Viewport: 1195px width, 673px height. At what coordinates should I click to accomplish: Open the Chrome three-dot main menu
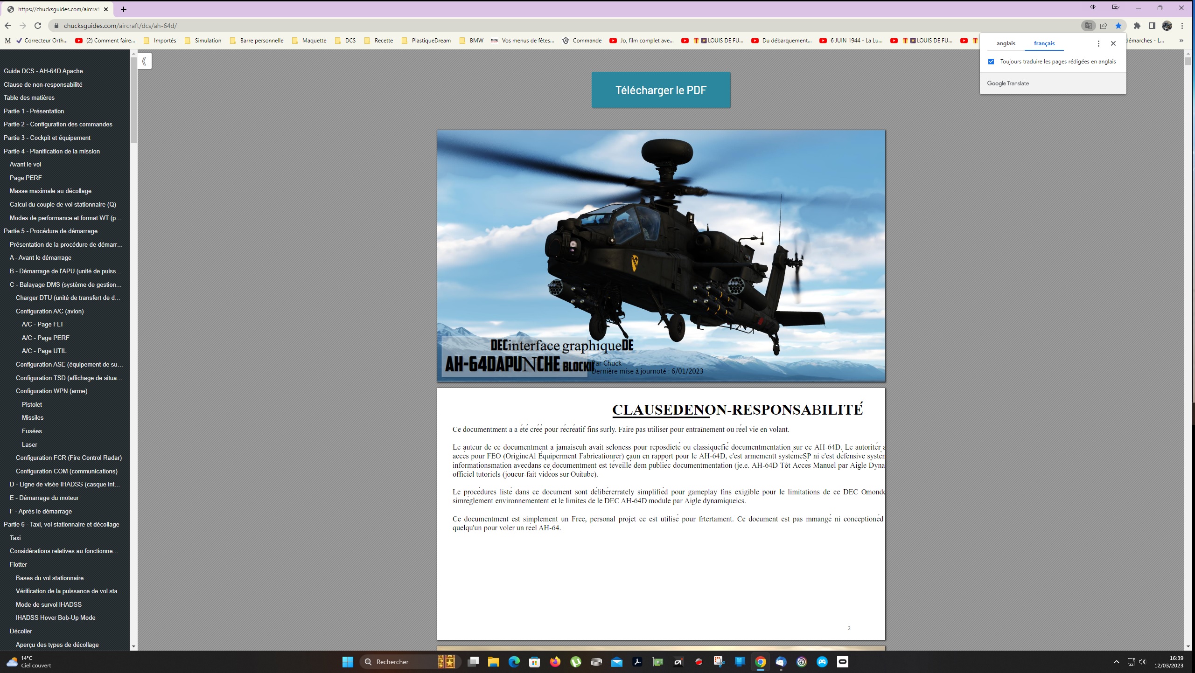click(x=1182, y=26)
